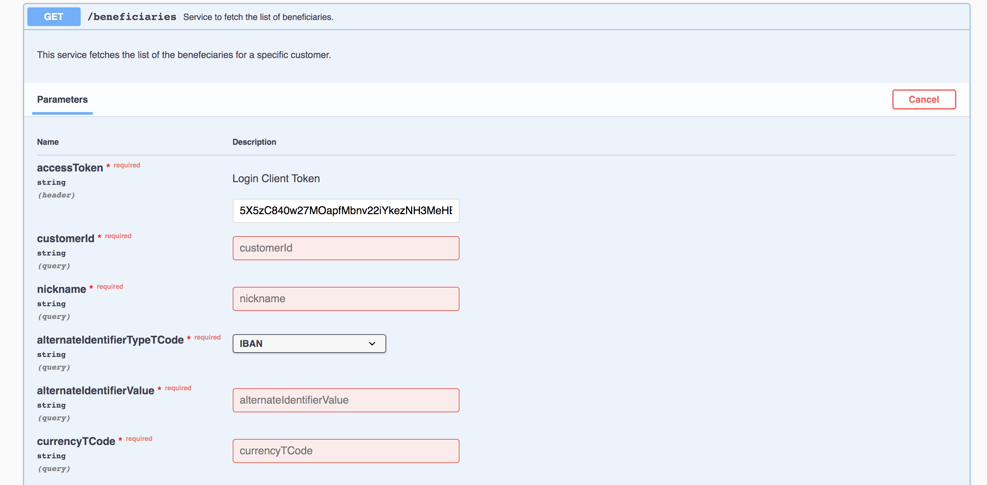The image size is (987, 485).
Task: Focus the customerId input field
Action: click(x=345, y=248)
